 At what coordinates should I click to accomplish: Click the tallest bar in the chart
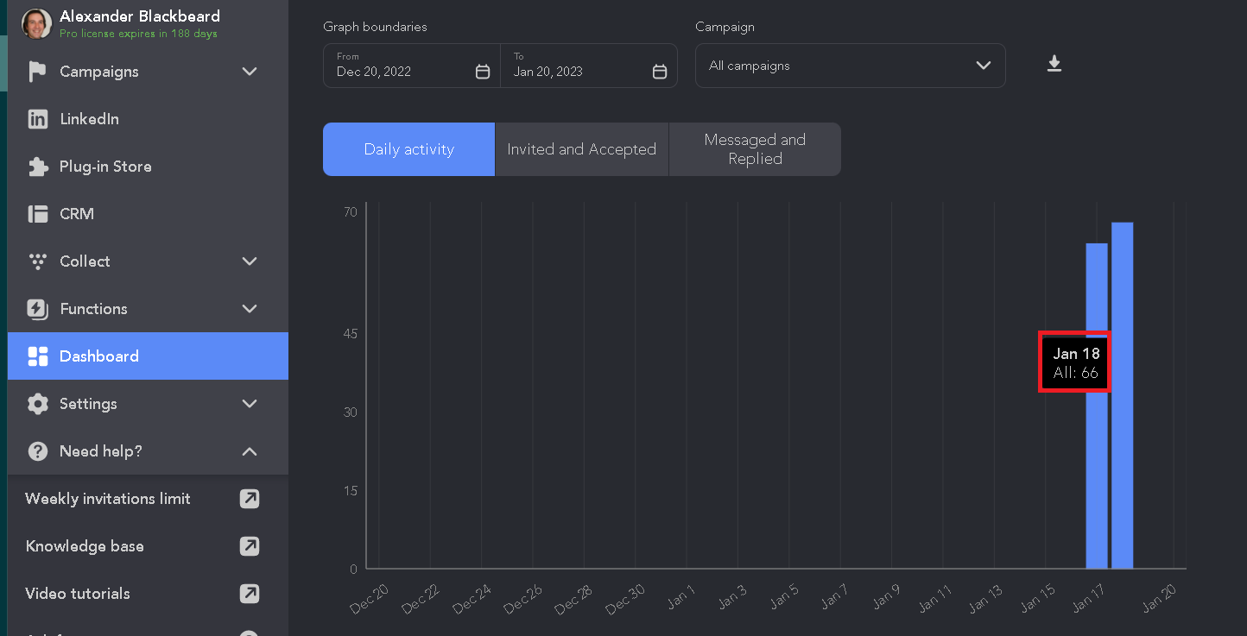point(1122,396)
